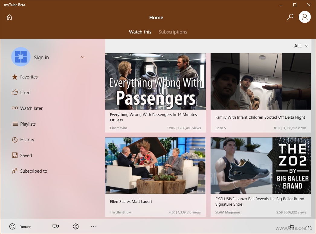Go to the Home icon in the header
Screen dimensions: 316x234
pyautogui.click(x=9, y=17)
